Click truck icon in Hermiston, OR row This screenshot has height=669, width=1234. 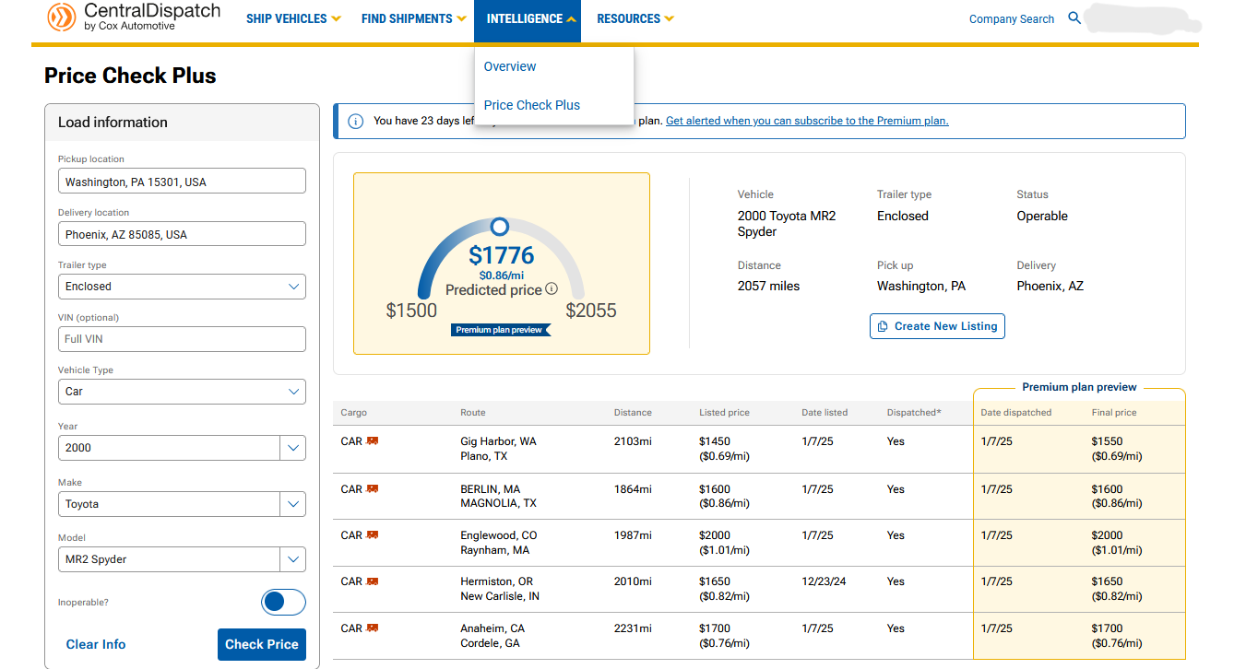point(373,581)
